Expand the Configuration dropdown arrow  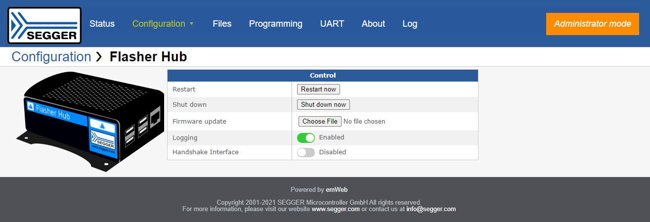point(191,24)
